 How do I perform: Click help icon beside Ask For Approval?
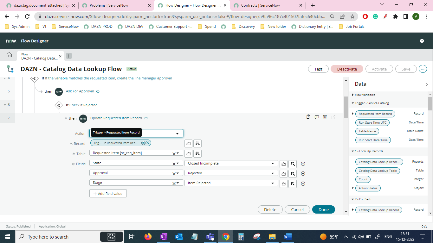click(98, 91)
